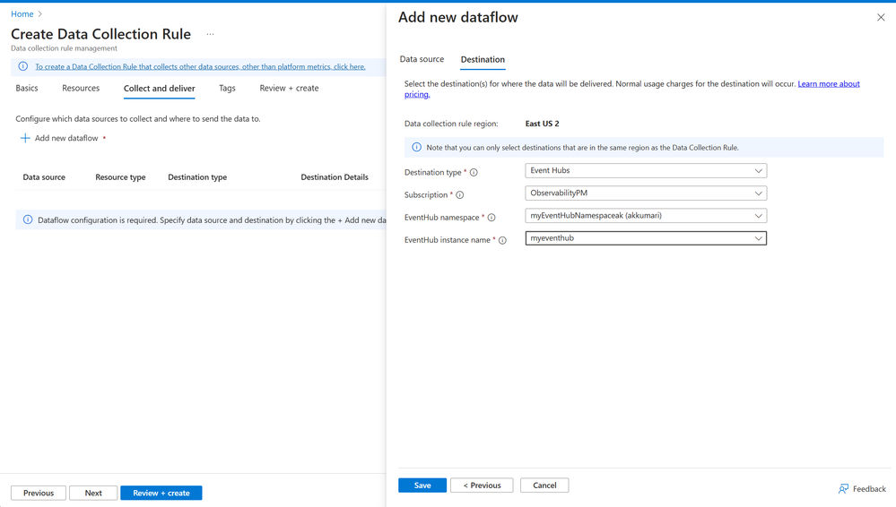Click the Review + create button

point(161,493)
